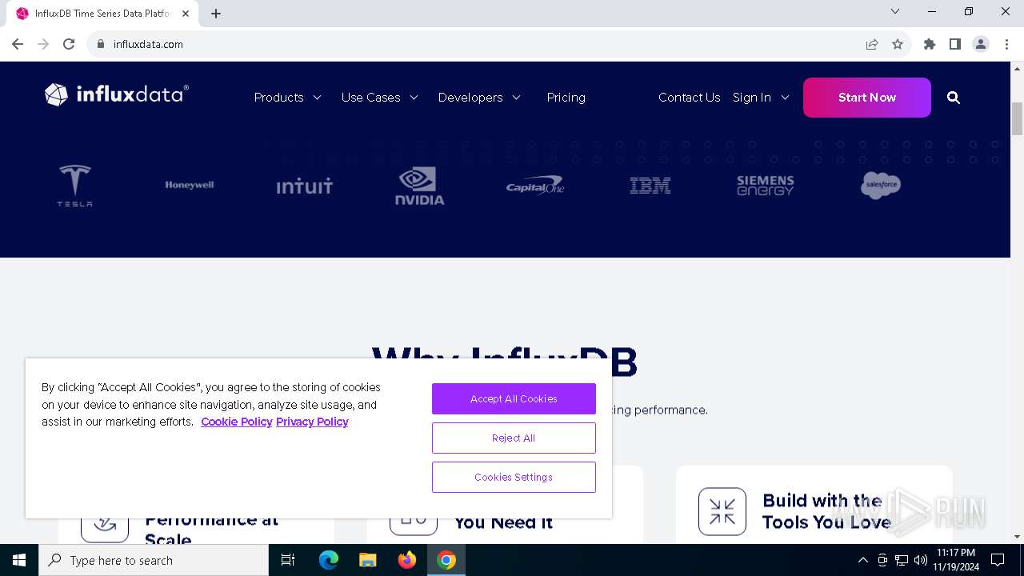1024x576 pixels.
Task: Open File Explorer from taskbar
Action: [x=368, y=560]
